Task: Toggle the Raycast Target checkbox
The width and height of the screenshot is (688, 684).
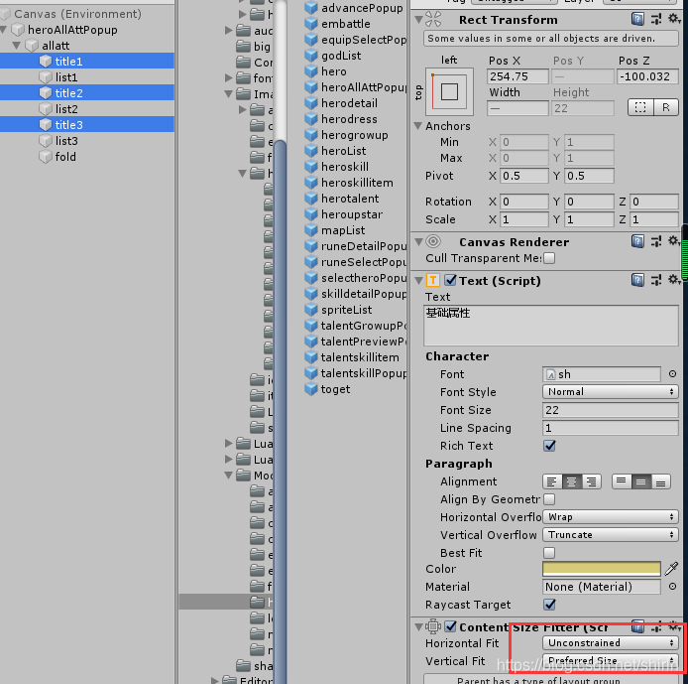Action: pyautogui.click(x=549, y=605)
